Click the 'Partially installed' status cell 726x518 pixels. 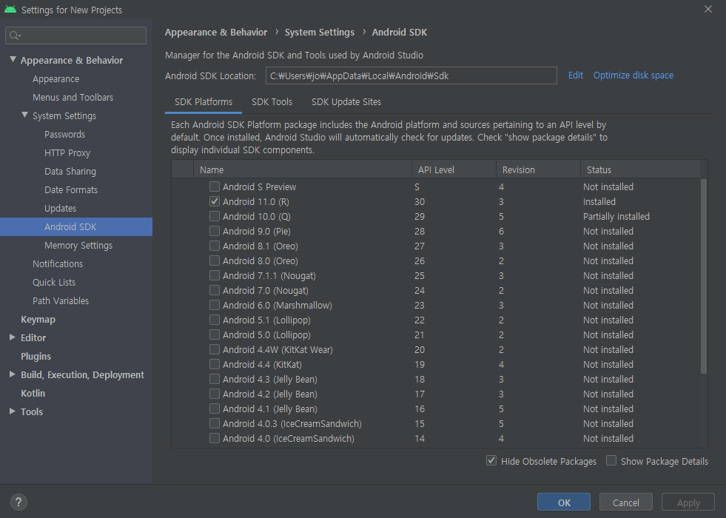616,216
